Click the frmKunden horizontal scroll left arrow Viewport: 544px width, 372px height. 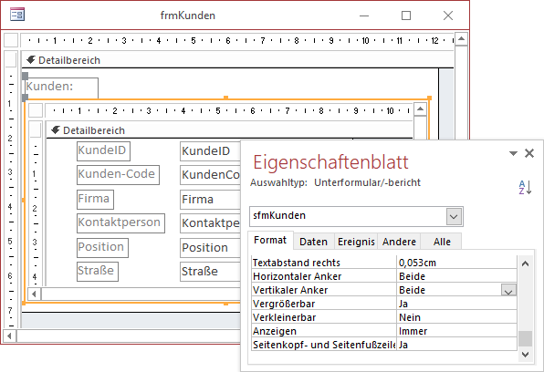pyautogui.click(x=10, y=336)
